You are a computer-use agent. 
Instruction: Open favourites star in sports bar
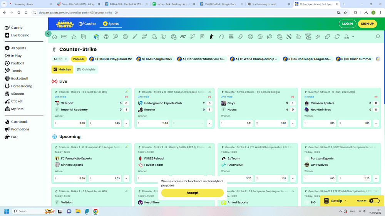tap(74, 37)
